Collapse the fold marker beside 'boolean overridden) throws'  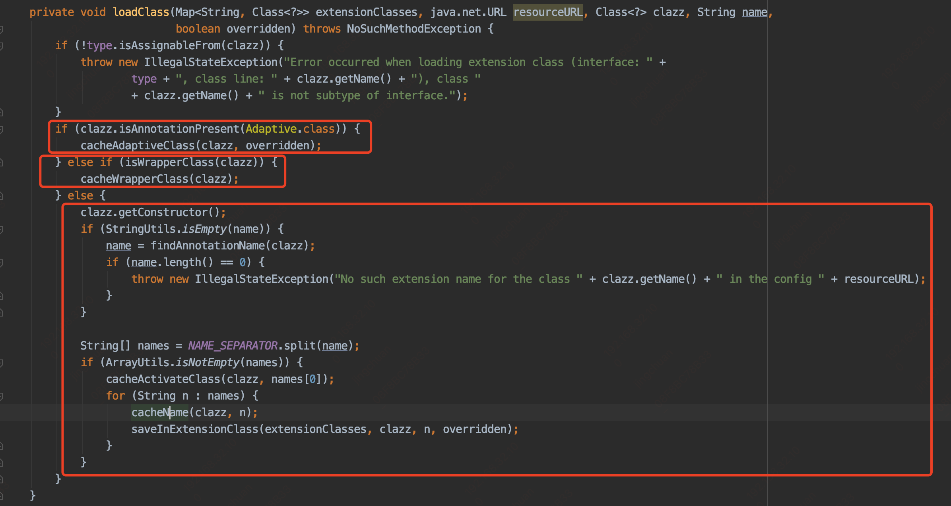(x=1, y=29)
